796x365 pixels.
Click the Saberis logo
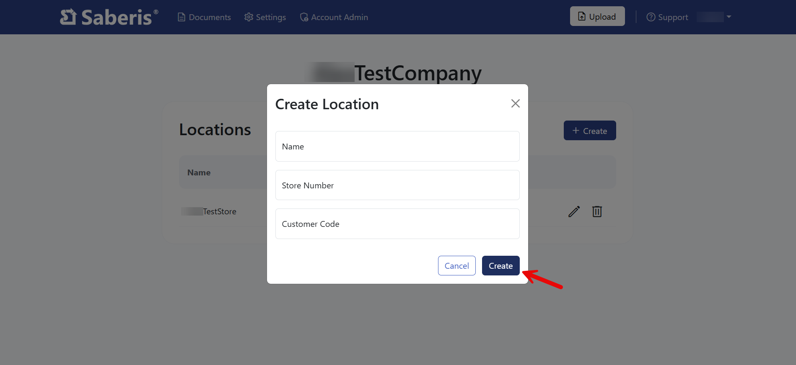click(x=109, y=17)
